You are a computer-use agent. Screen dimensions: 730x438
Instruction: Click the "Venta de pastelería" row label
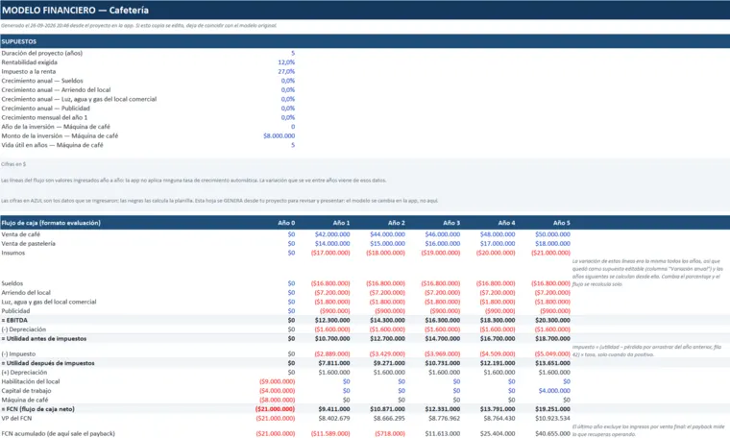(29, 243)
